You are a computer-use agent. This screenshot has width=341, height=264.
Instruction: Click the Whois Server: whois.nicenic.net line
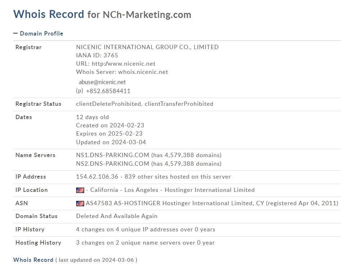coord(122,72)
